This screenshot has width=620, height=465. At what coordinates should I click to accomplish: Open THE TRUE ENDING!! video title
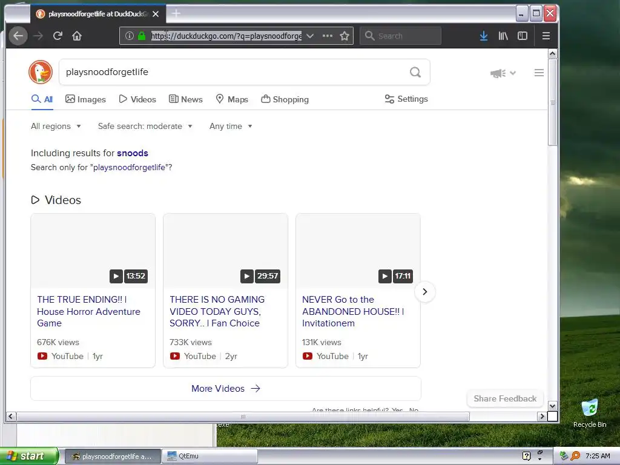tap(88, 311)
